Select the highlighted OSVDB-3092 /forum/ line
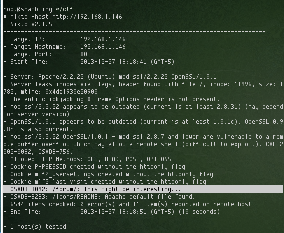The width and height of the screenshot is (284, 233). [143, 189]
